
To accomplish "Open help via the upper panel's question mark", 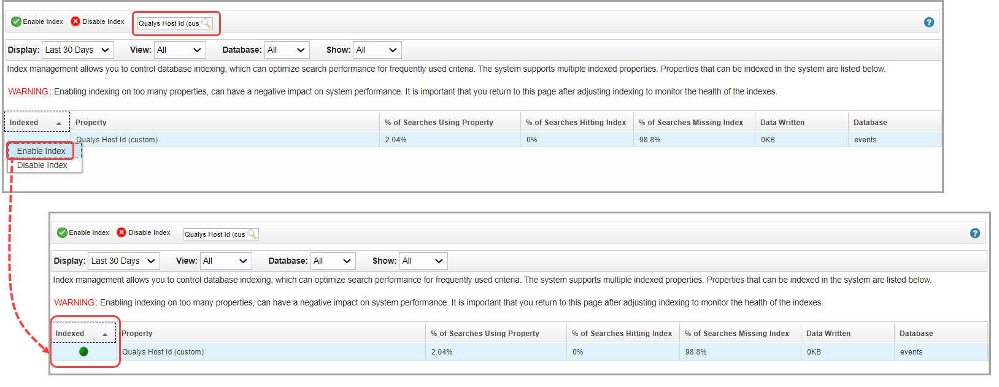I will point(929,22).
